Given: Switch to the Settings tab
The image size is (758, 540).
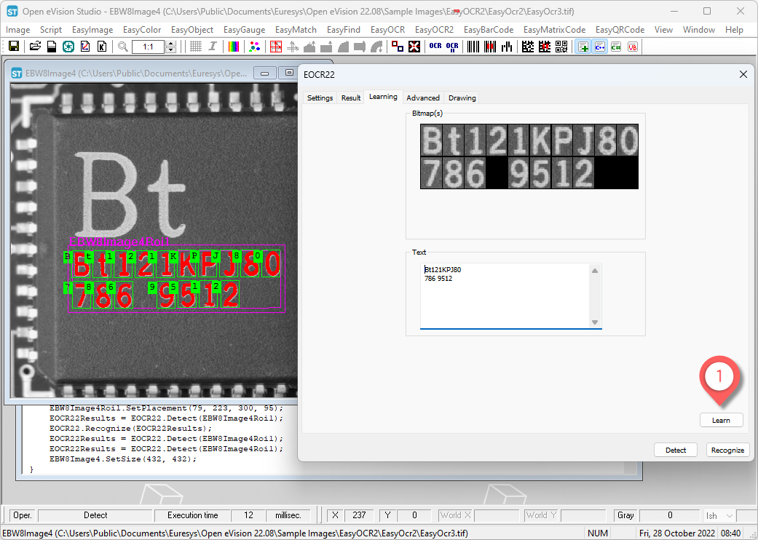Looking at the screenshot, I should tap(320, 98).
